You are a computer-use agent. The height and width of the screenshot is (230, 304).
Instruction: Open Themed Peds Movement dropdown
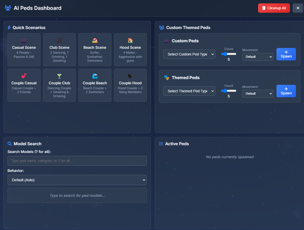click(258, 94)
